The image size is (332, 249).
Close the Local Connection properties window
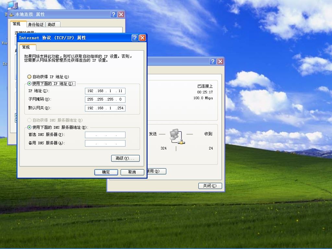point(121,14)
